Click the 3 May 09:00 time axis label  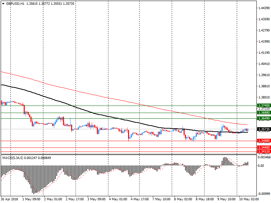[97, 199]
